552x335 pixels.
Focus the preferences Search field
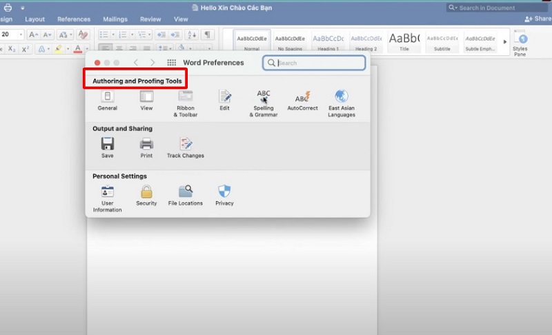click(x=314, y=63)
